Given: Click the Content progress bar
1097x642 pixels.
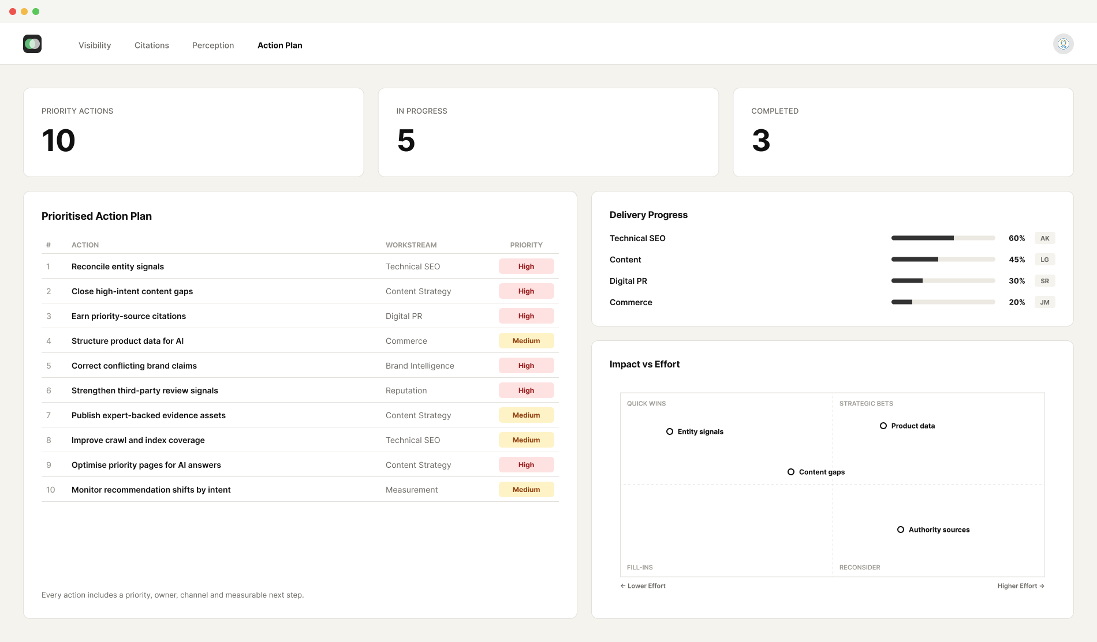Looking at the screenshot, I should point(943,260).
